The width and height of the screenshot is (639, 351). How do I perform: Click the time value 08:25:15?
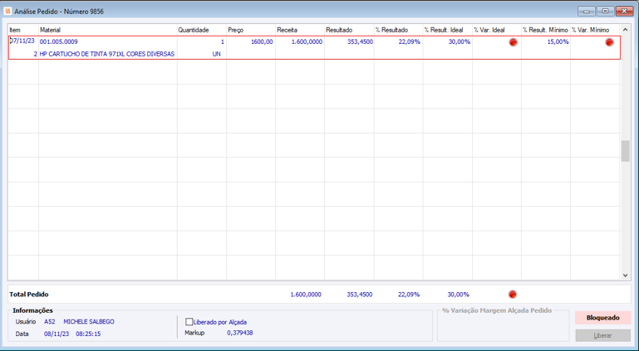(x=88, y=334)
